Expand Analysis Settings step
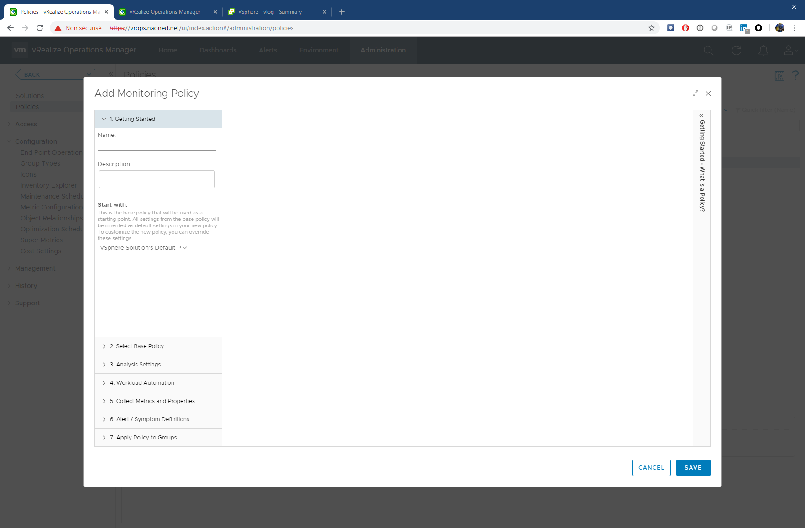 (x=135, y=365)
